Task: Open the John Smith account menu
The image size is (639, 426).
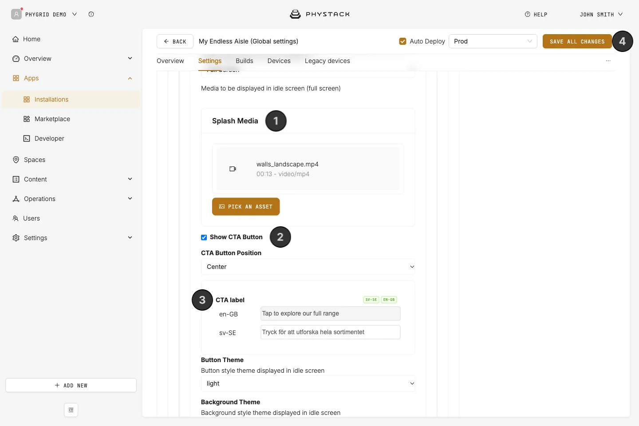Action: (x=601, y=15)
